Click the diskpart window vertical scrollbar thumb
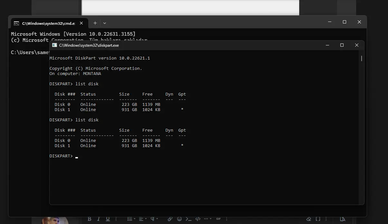The image size is (388, 224). pyautogui.click(x=362, y=58)
